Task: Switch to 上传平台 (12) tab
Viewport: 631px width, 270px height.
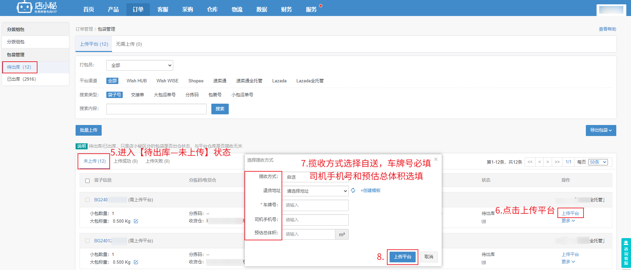Action: click(94, 44)
